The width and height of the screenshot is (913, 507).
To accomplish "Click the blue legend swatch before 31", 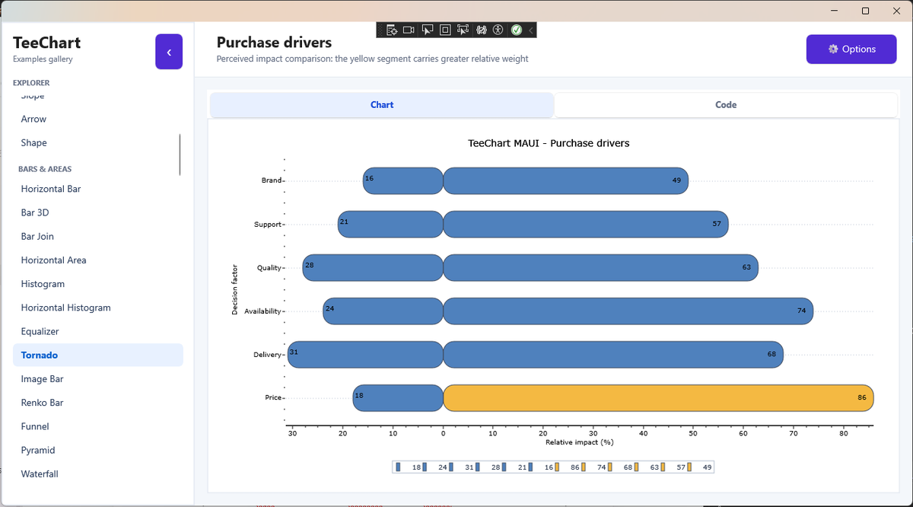I will pos(451,467).
